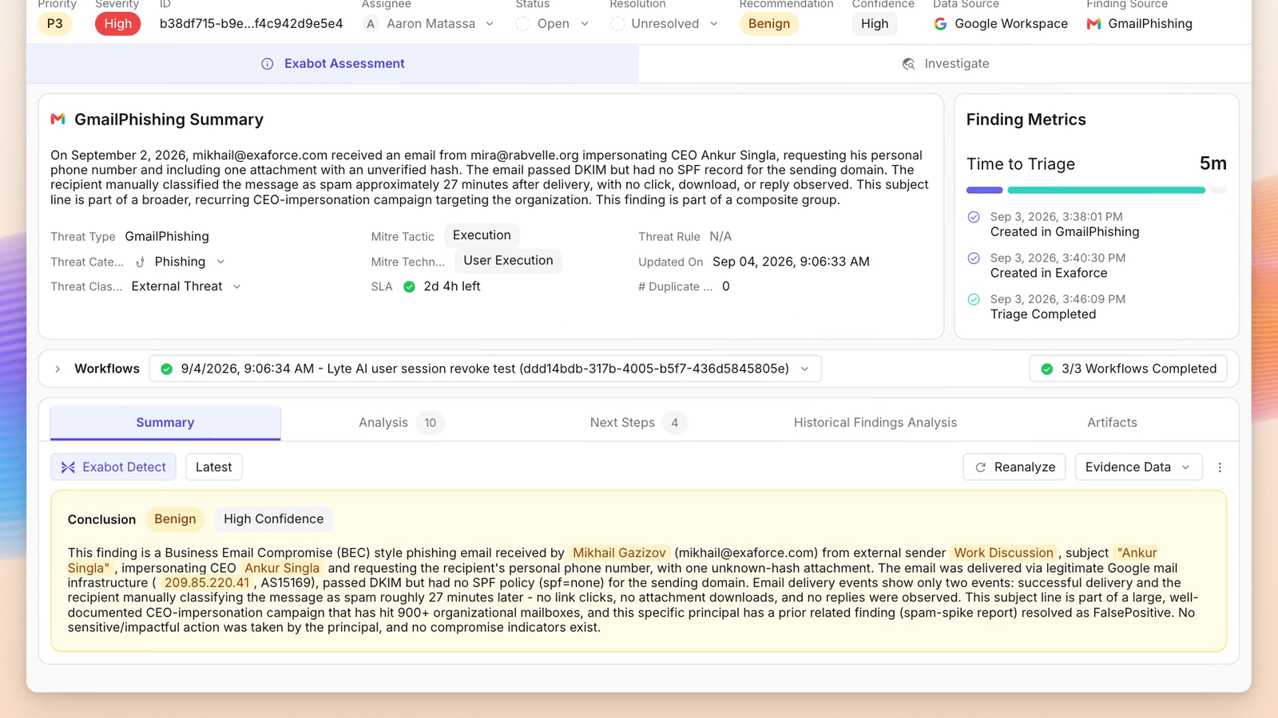Click the finding ID b38df715-b9e...f4c942d9e5e4
This screenshot has width=1278, height=718.
pos(251,24)
